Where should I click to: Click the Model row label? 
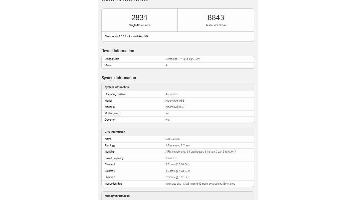click(109, 101)
